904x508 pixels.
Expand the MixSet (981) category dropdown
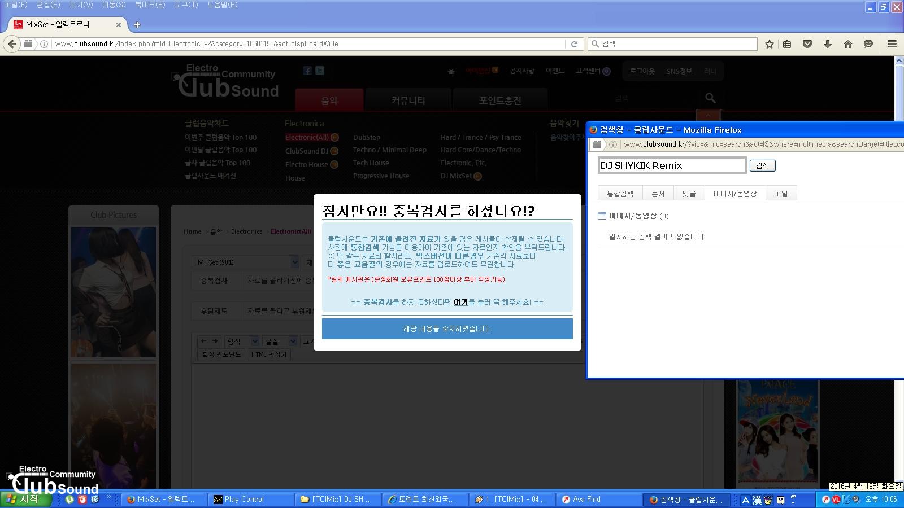246,262
